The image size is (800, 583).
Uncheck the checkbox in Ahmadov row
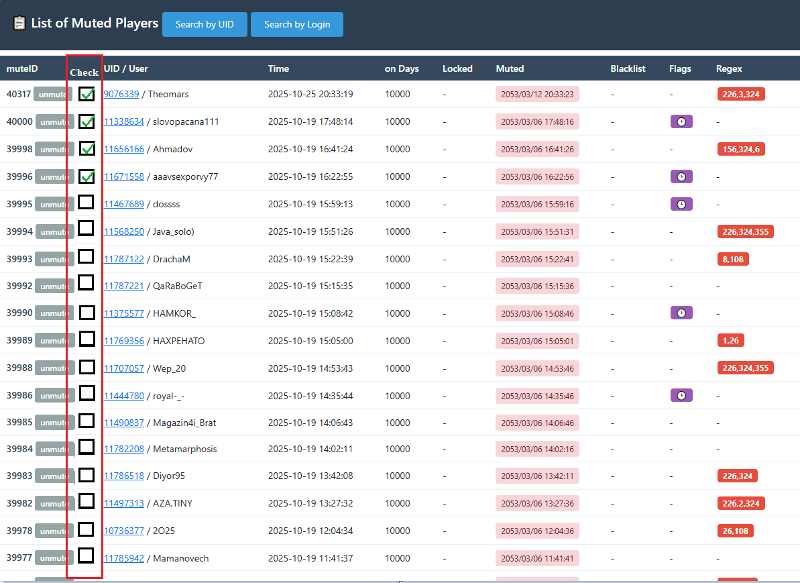pos(87,148)
